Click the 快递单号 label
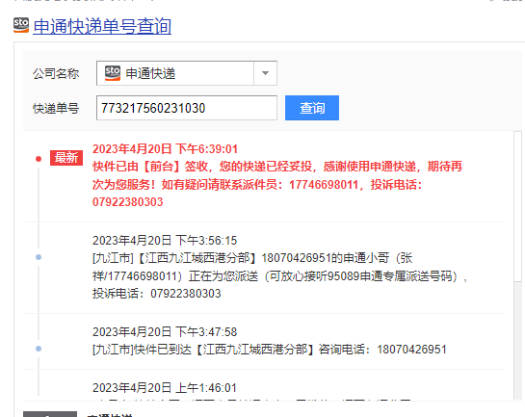 point(56,109)
